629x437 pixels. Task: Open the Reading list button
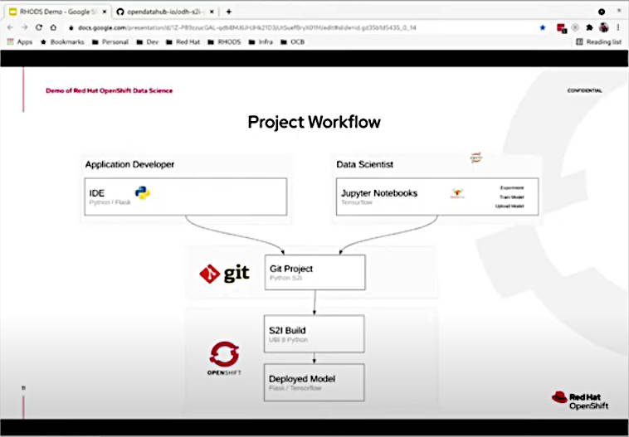(598, 41)
